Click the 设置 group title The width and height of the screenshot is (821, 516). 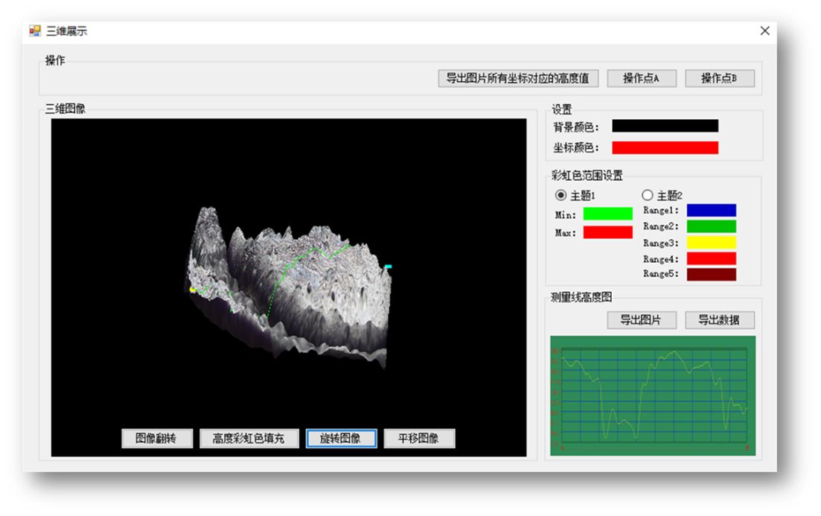[562, 109]
